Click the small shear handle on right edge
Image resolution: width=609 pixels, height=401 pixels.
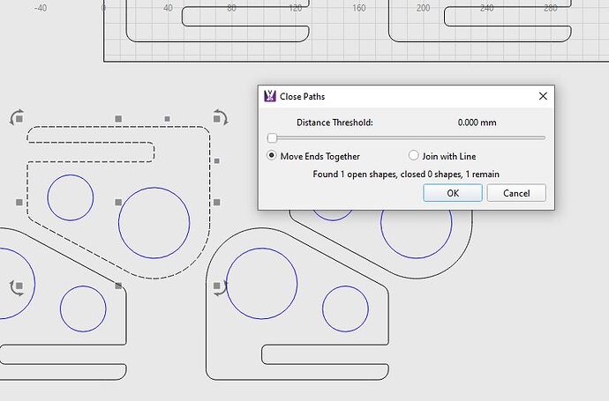click(217, 160)
